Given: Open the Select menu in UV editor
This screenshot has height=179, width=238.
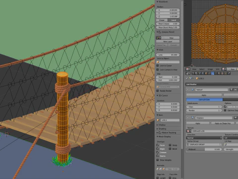Looking at the screenshot, I should (x=202, y=69).
